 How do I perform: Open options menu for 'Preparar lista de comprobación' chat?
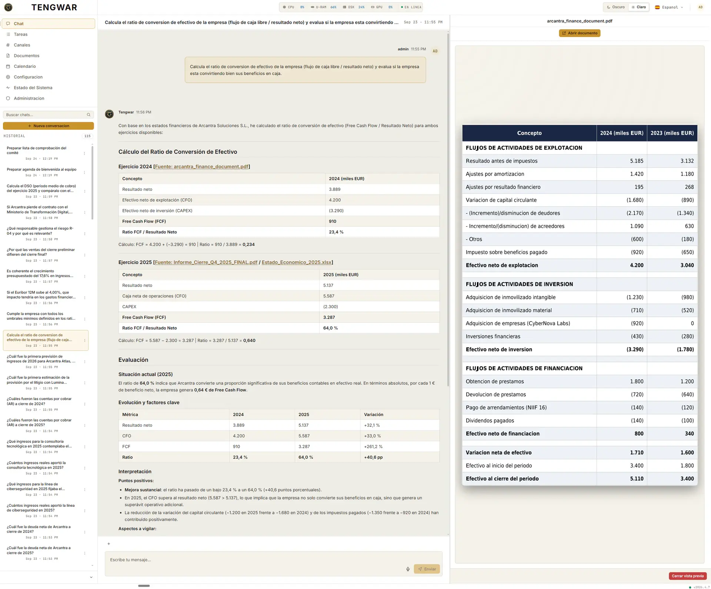(x=84, y=153)
